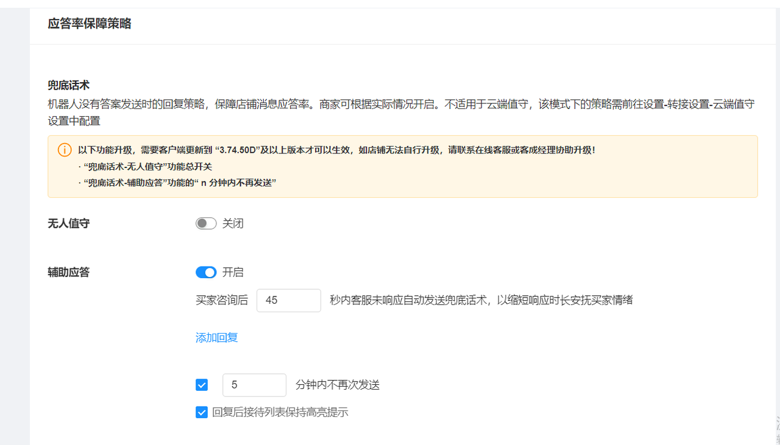Viewport: 780px width, 445px height.
Task: Click the 开启 status text
Action: [x=233, y=272]
